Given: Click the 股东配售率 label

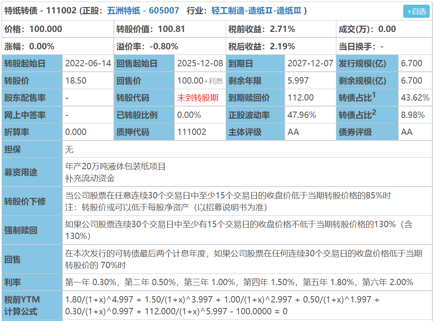Looking at the screenshot, I should 25,98.
